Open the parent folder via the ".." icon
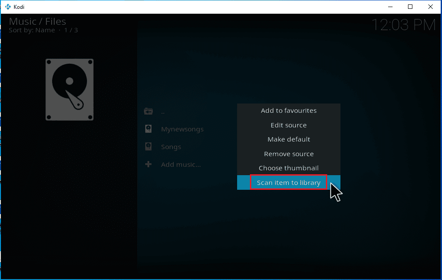This screenshot has width=442, height=280. [x=149, y=111]
